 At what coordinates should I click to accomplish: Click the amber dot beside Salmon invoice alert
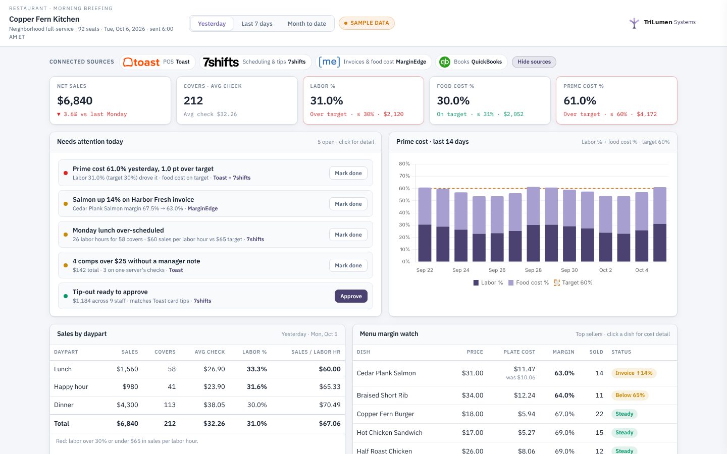click(x=66, y=204)
